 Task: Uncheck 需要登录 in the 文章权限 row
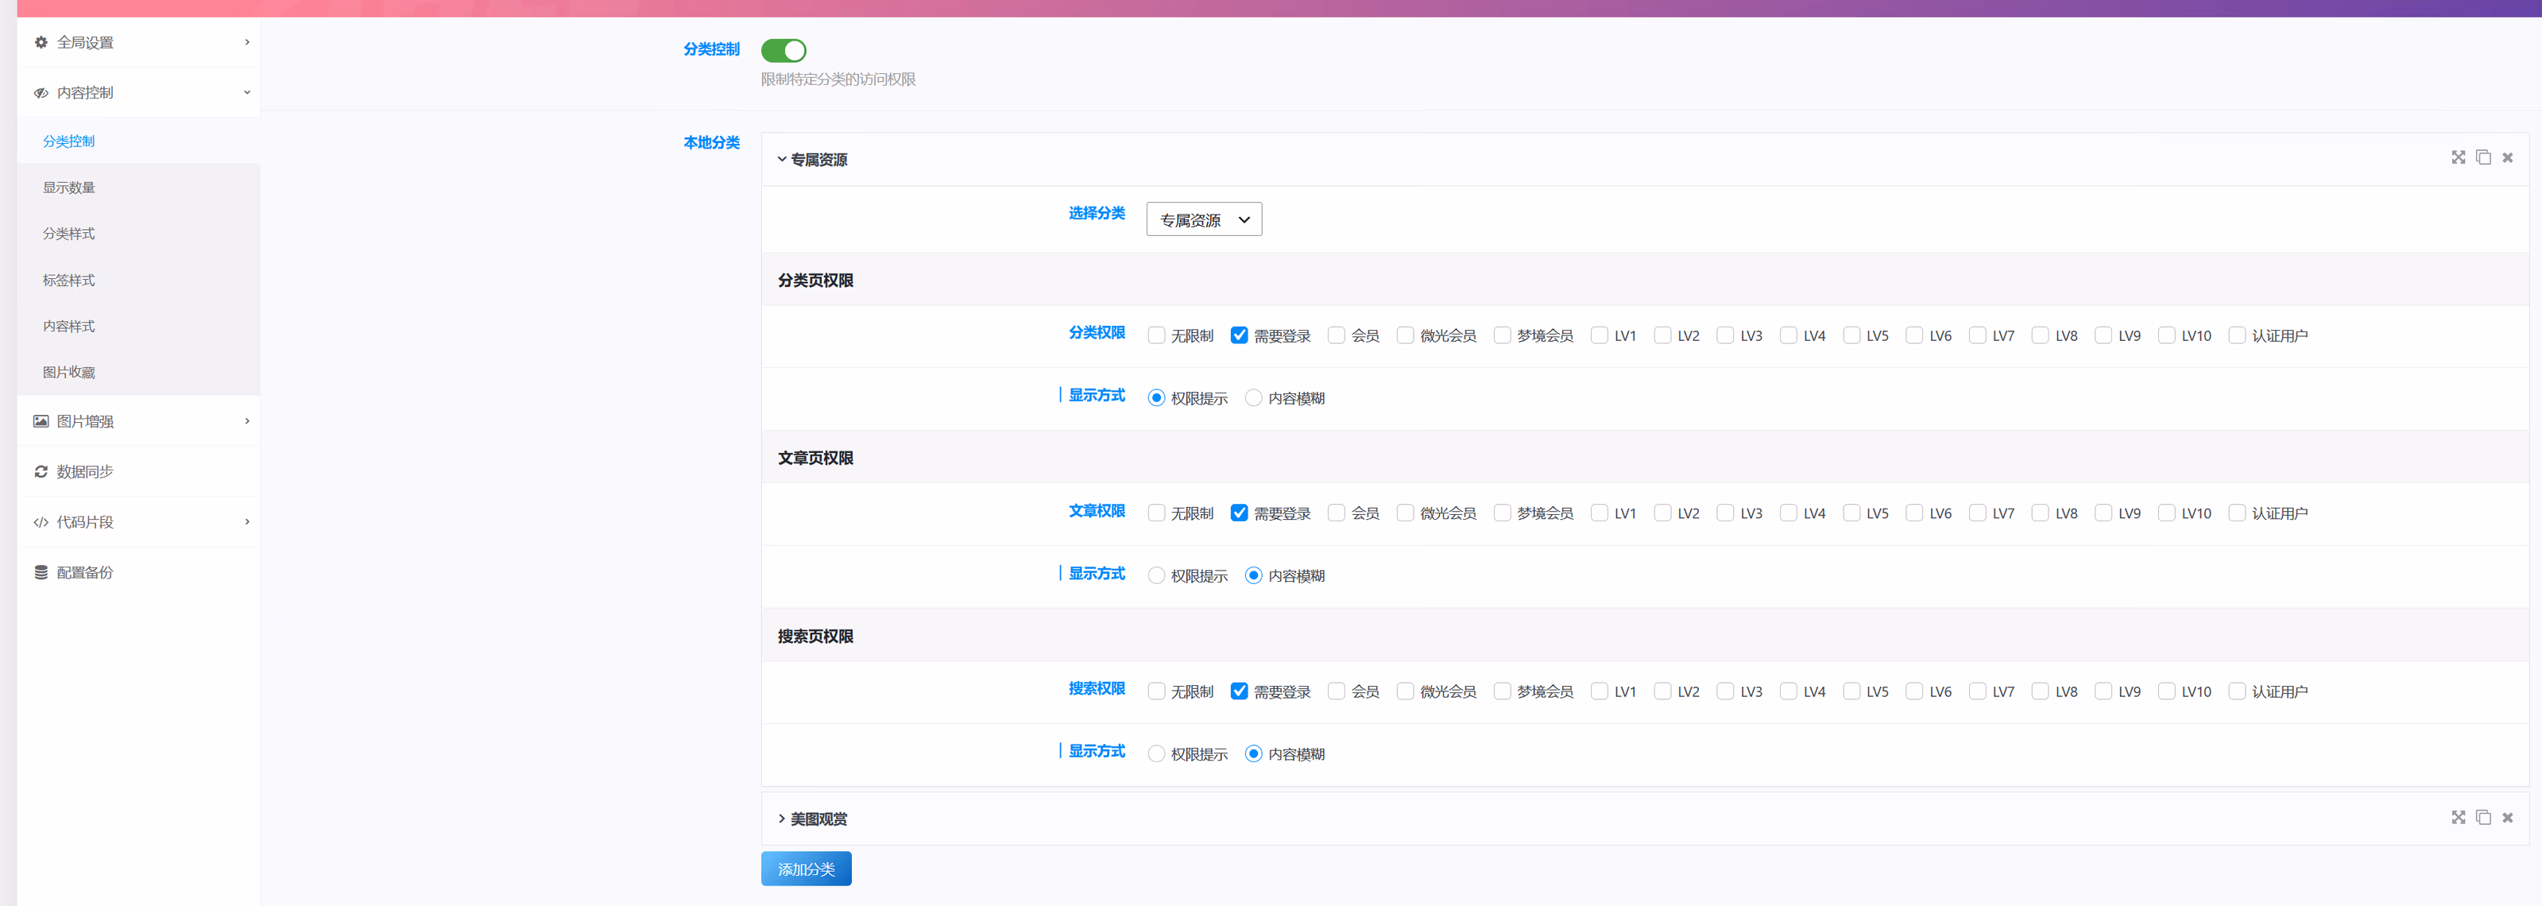[1240, 513]
